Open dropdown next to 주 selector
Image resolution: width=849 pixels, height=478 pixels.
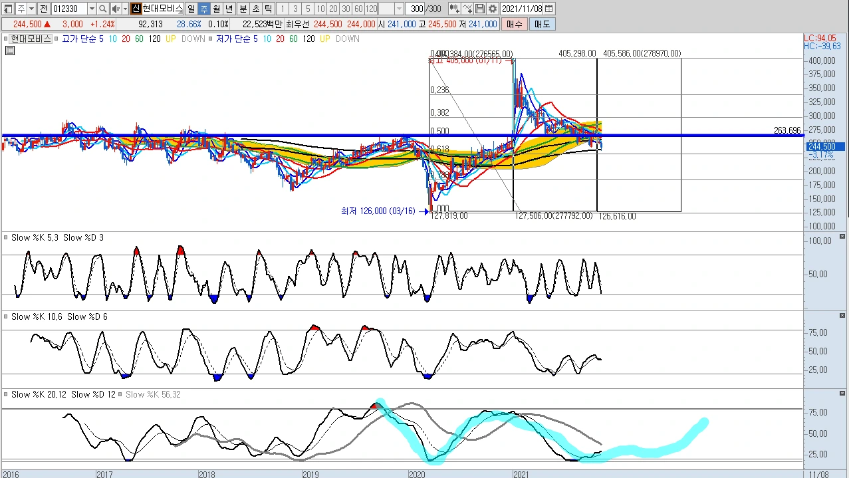click(31, 9)
